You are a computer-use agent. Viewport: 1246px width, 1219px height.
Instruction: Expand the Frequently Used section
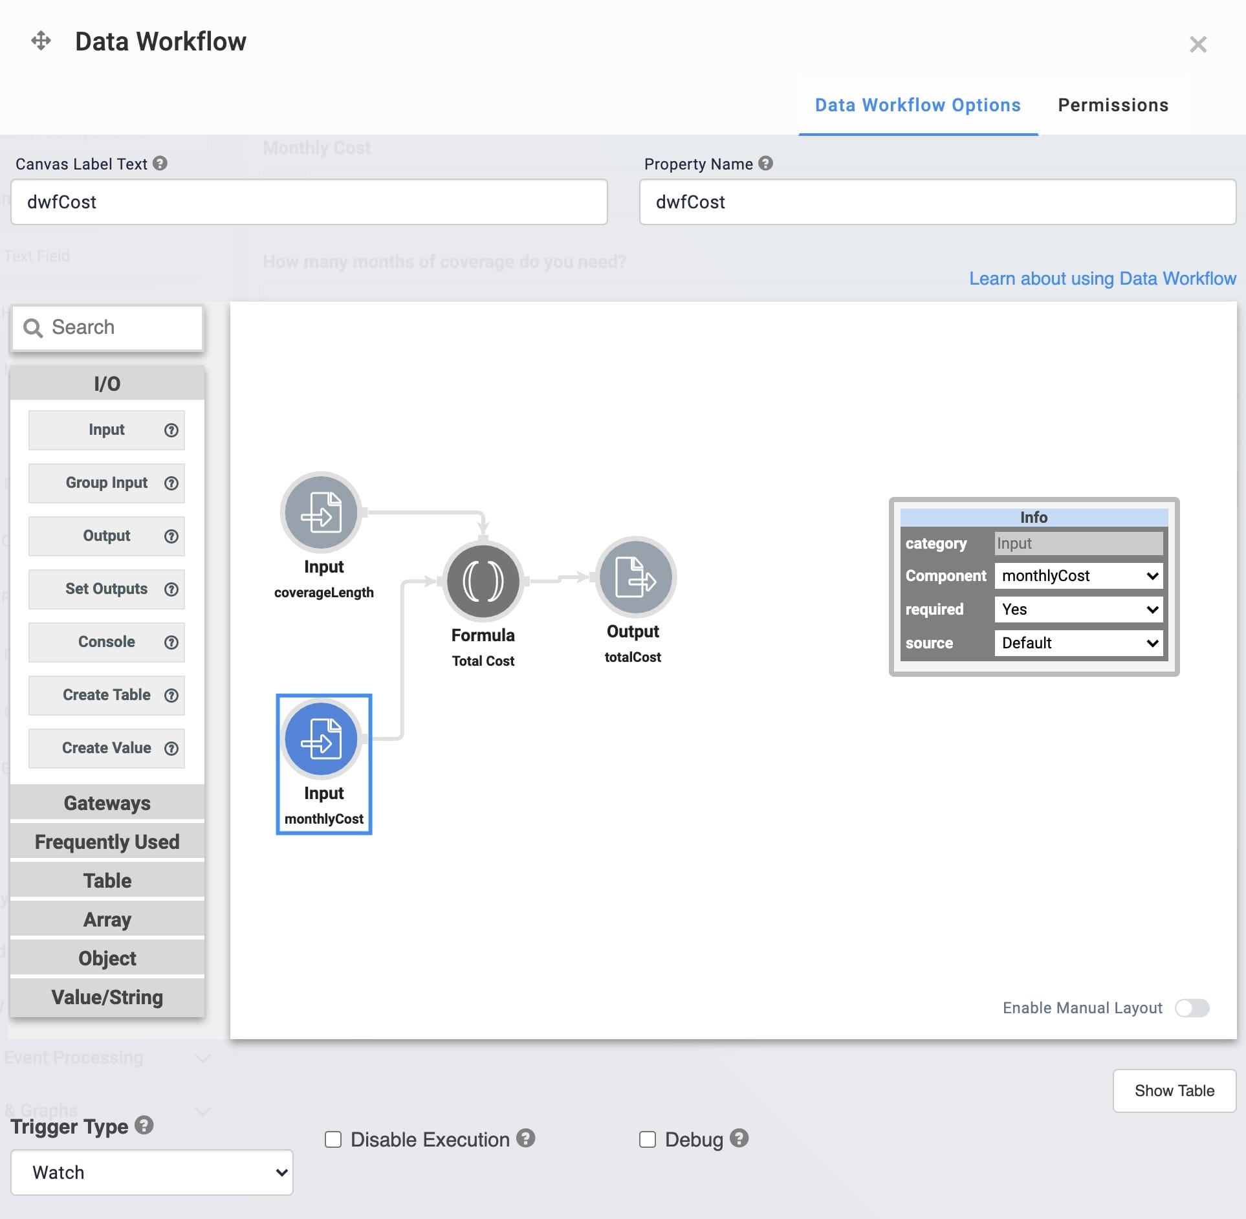coord(107,842)
